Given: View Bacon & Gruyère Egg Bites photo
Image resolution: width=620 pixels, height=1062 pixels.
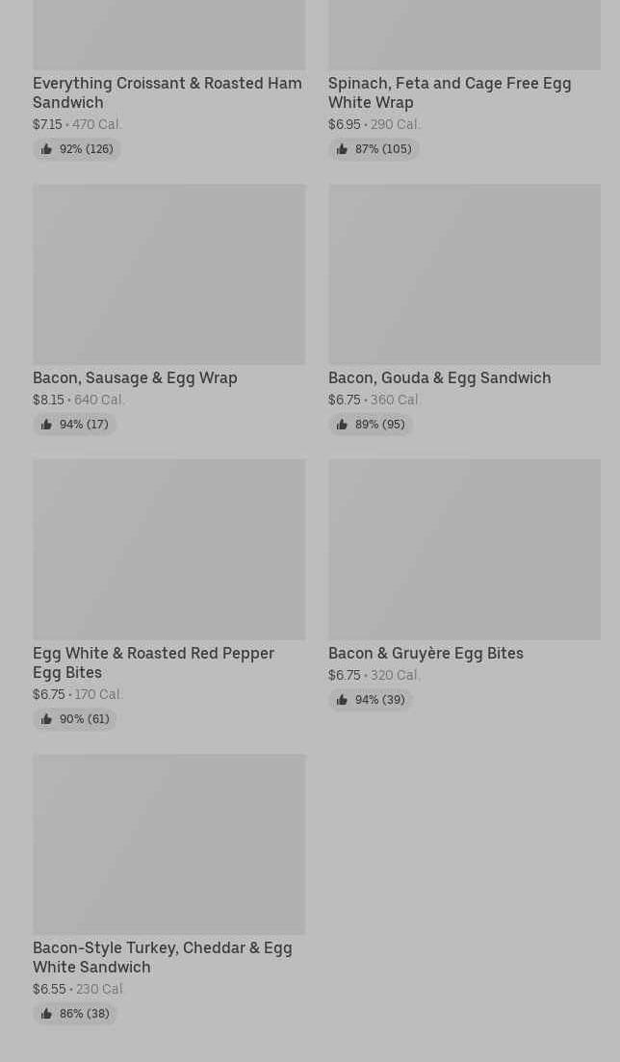Looking at the screenshot, I should point(464,550).
